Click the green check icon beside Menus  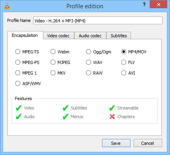(x=65, y=117)
